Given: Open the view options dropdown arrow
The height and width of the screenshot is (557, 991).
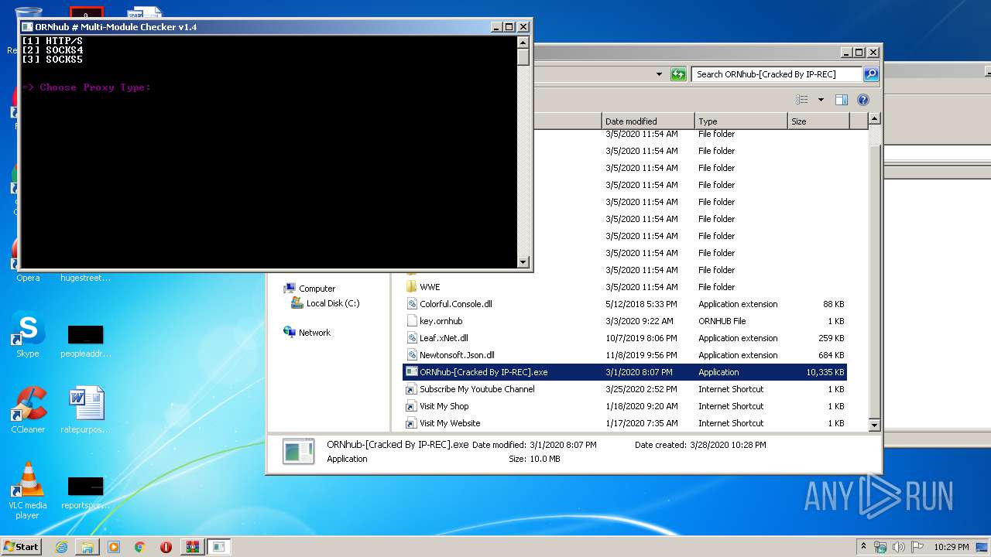Looking at the screenshot, I should pyautogui.click(x=821, y=100).
